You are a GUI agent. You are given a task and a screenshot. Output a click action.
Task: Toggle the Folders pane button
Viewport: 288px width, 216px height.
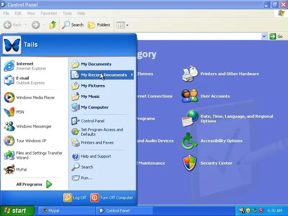[99, 25]
